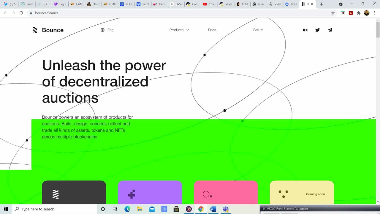This screenshot has height=214, width=380.
Task: Open the purple product card
Action: 150,192
